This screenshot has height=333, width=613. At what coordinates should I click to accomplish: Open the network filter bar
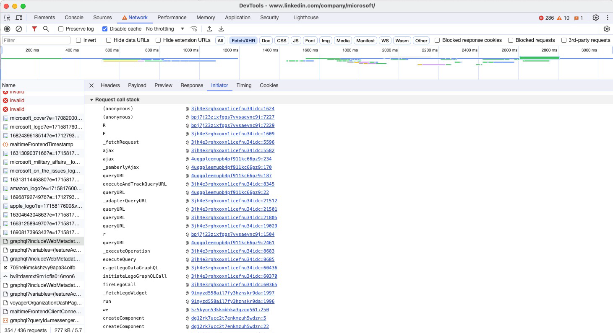point(34,29)
